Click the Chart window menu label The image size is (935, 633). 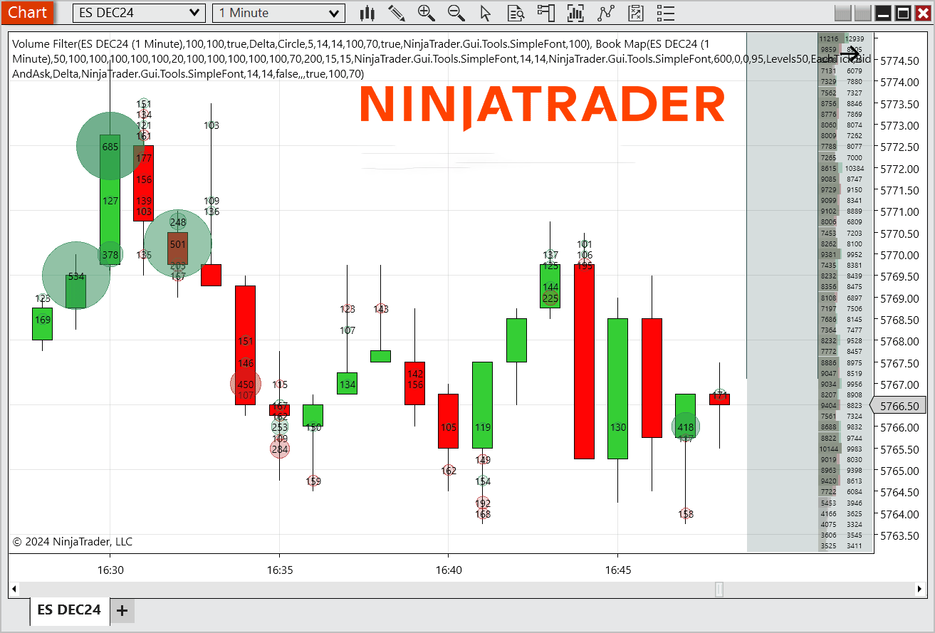click(x=28, y=12)
